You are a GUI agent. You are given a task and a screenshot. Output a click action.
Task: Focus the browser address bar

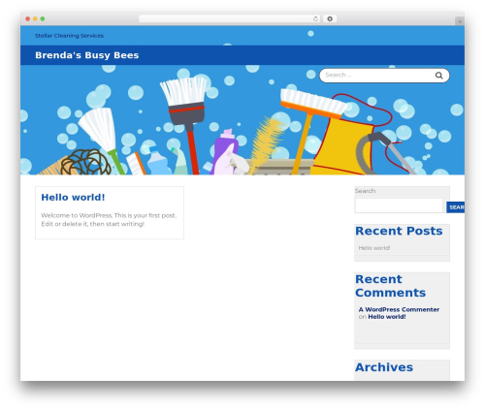point(230,18)
